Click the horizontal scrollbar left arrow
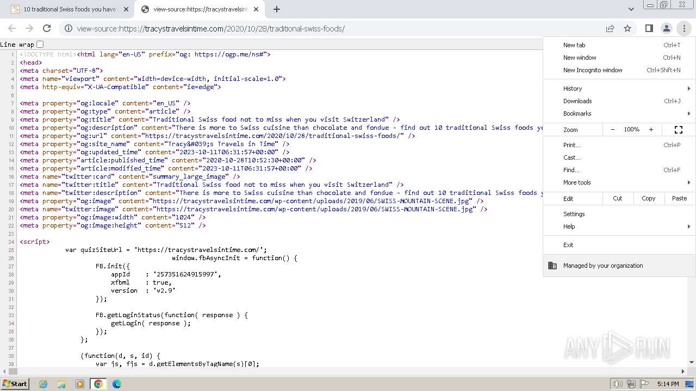The width and height of the screenshot is (696, 391). click(4, 371)
